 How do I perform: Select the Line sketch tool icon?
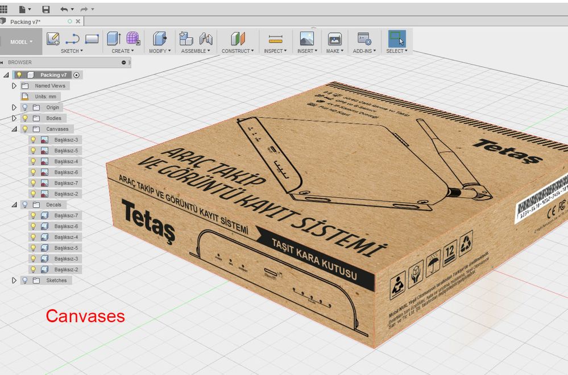point(72,39)
